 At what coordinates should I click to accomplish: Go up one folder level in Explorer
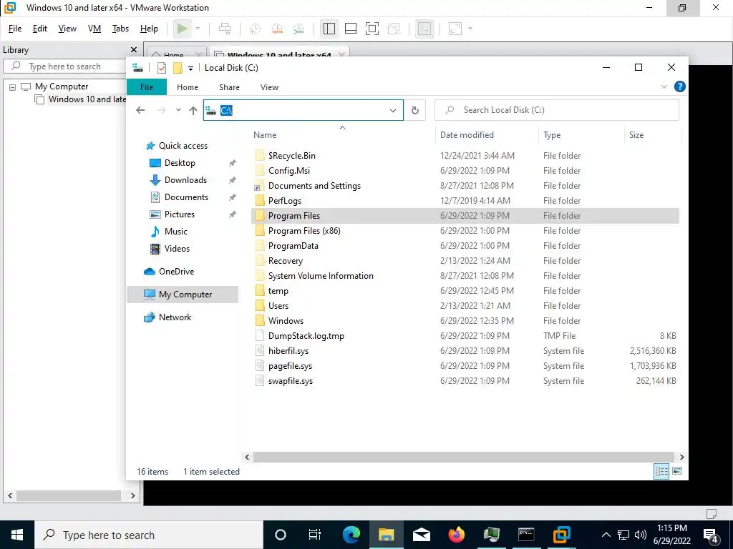(193, 111)
